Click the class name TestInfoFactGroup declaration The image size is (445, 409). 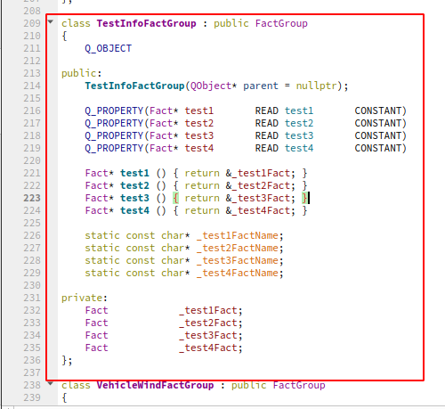(x=146, y=23)
